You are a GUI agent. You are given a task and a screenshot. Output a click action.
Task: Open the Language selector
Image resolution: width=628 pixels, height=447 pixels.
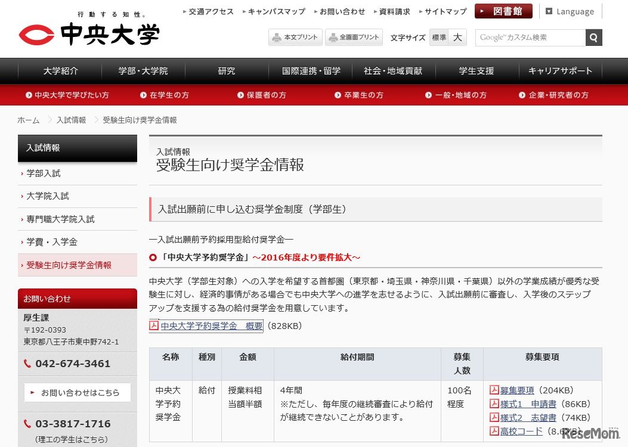pyautogui.click(x=570, y=11)
